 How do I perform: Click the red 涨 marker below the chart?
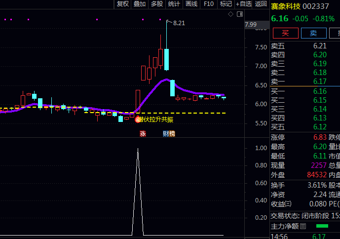tap(143, 134)
